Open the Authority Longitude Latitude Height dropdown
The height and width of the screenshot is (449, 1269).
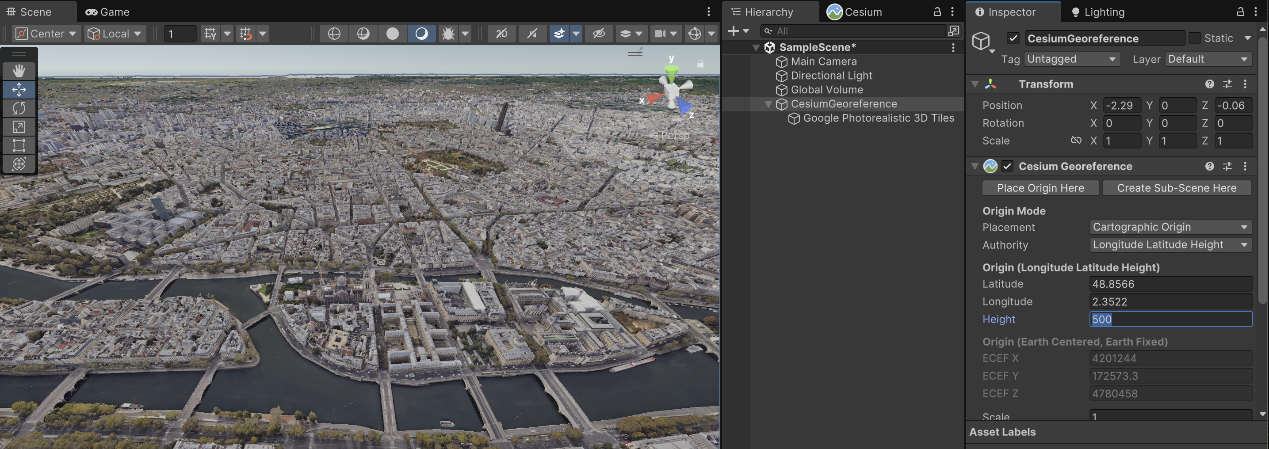pos(1170,245)
